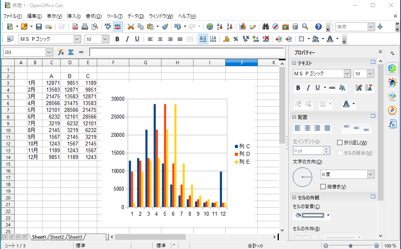Open the 編集(E) menu
Viewport: 401px width, 249px height.
(34, 16)
